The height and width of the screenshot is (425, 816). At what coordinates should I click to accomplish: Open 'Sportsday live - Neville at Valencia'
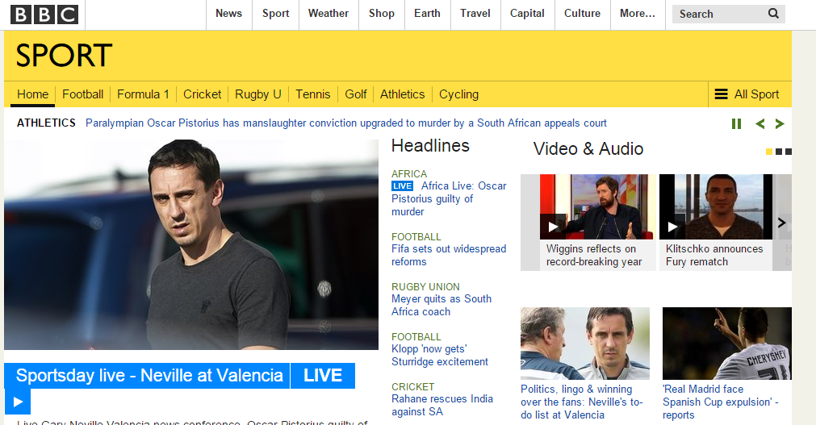coord(149,376)
